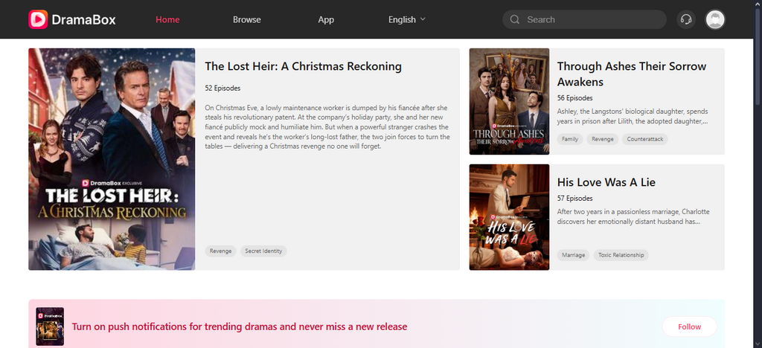This screenshot has width=762, height=348.
Task: Click the search magnifier icon
Action: coord(515,19)
